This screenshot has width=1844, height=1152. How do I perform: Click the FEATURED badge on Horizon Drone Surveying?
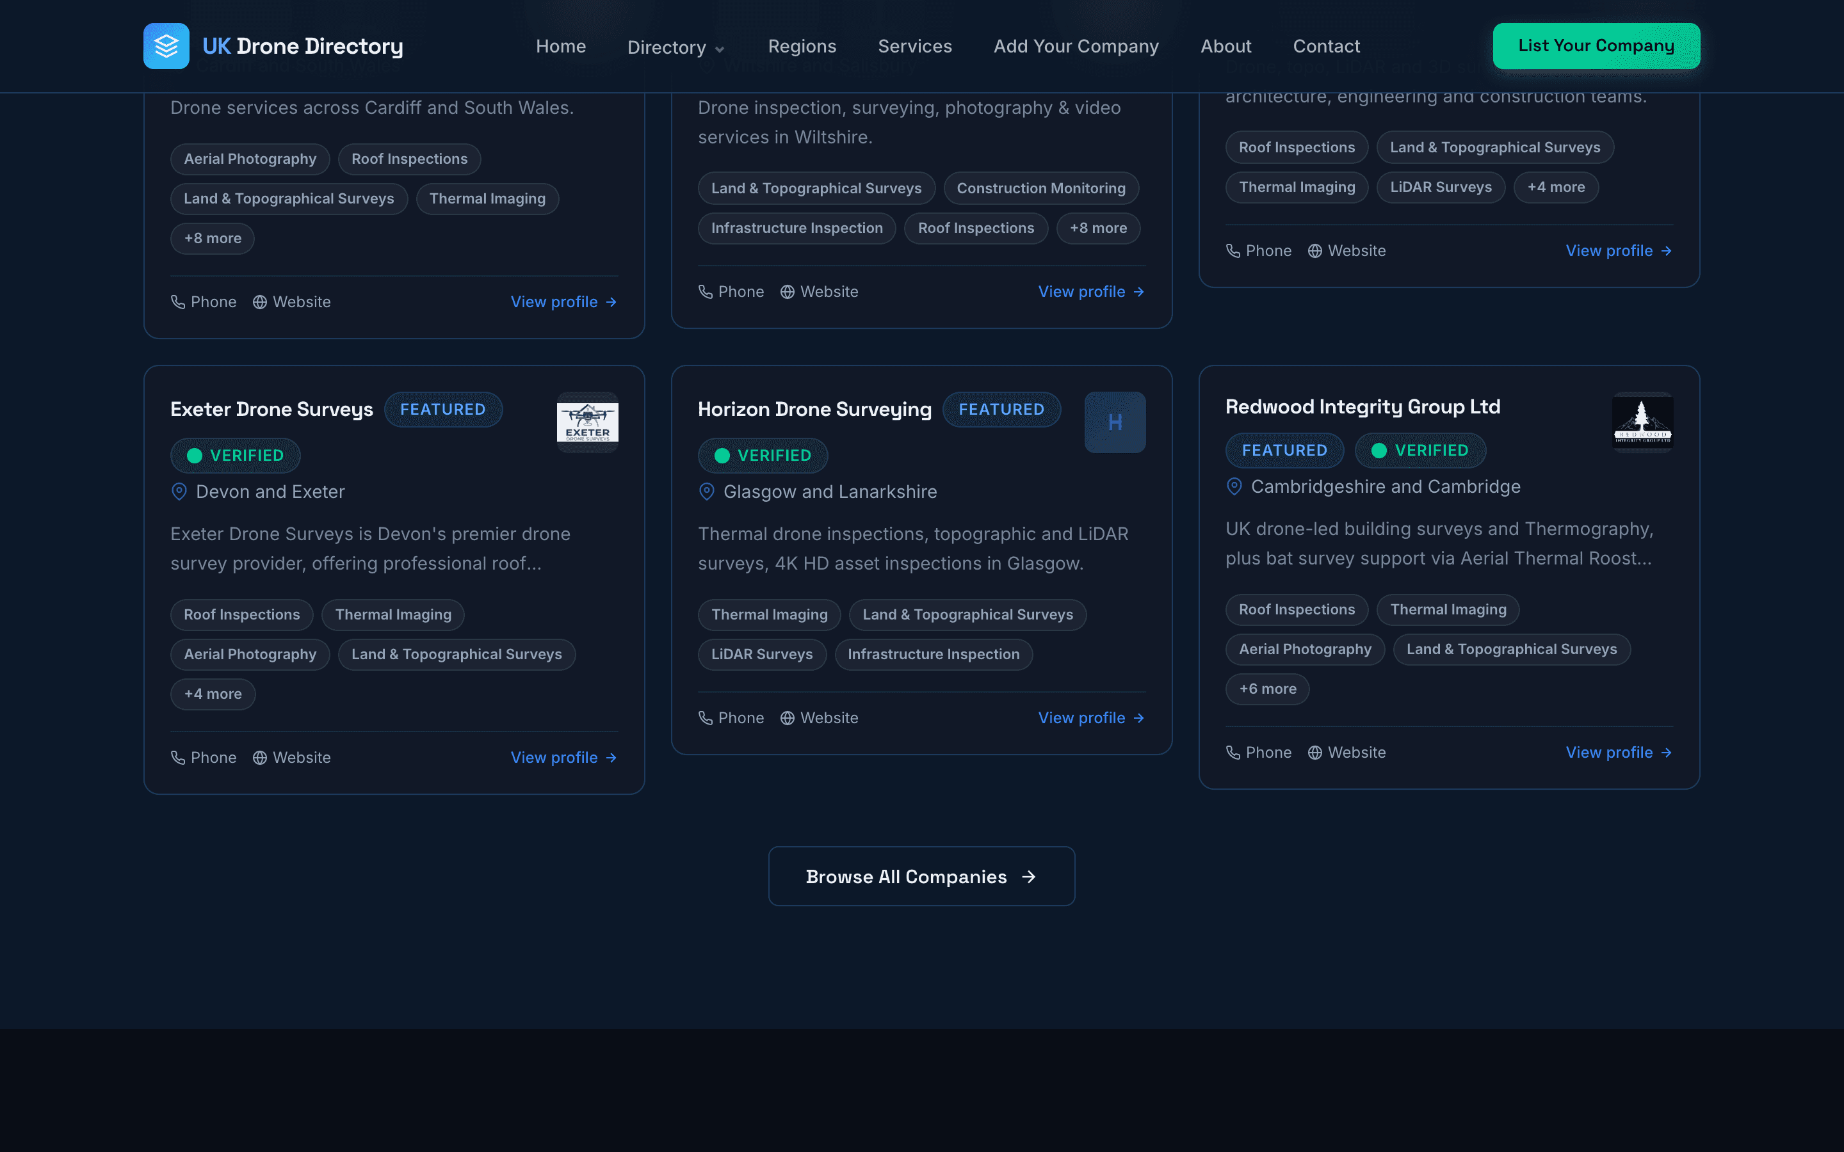coord(1001,409)
